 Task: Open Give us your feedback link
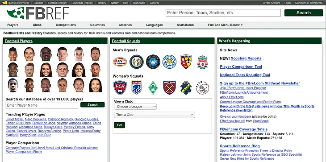(235, 116)
